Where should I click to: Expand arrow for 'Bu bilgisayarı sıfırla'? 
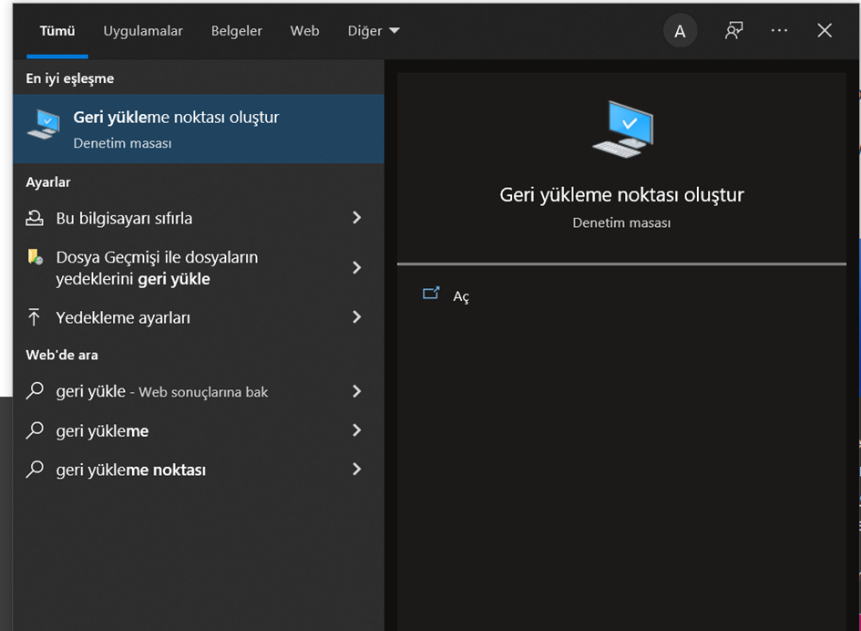pos(356,218)
